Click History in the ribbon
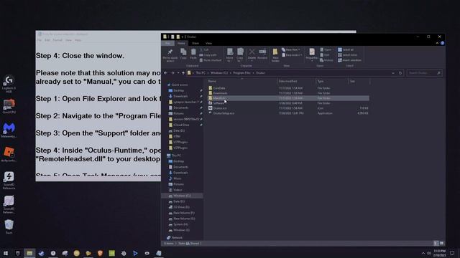This screenshot has width=460, height=258. (326, 60)
